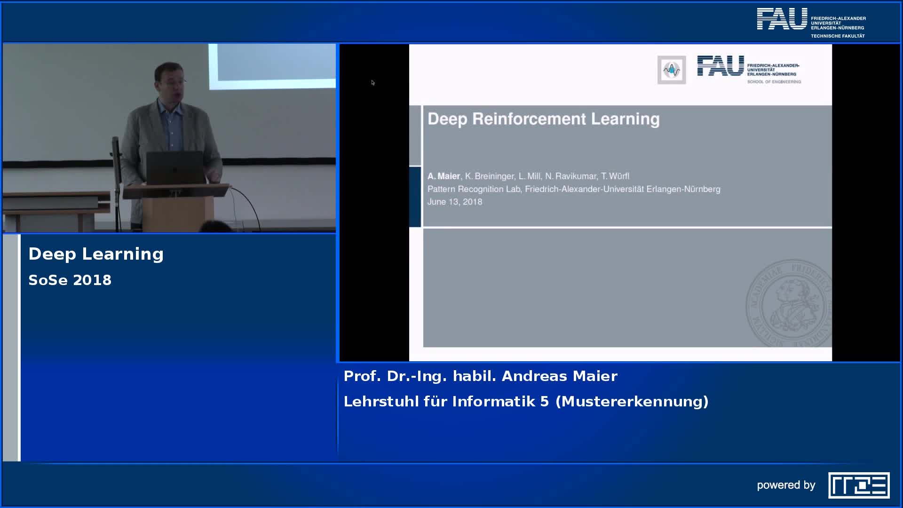The height and width of the screenshot is (508, 903).
Task: Click the 'Deep Learning' course title text
Action: pyautogui.click(x=96, y=254)
